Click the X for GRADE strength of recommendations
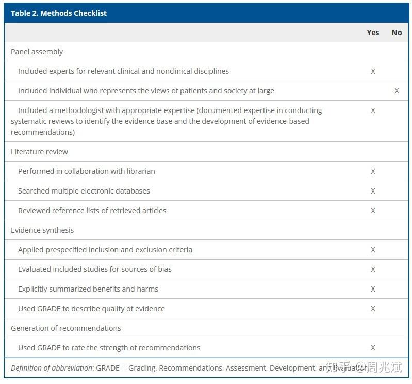Screen dimensions: 412x384 [x=373, y=348]
